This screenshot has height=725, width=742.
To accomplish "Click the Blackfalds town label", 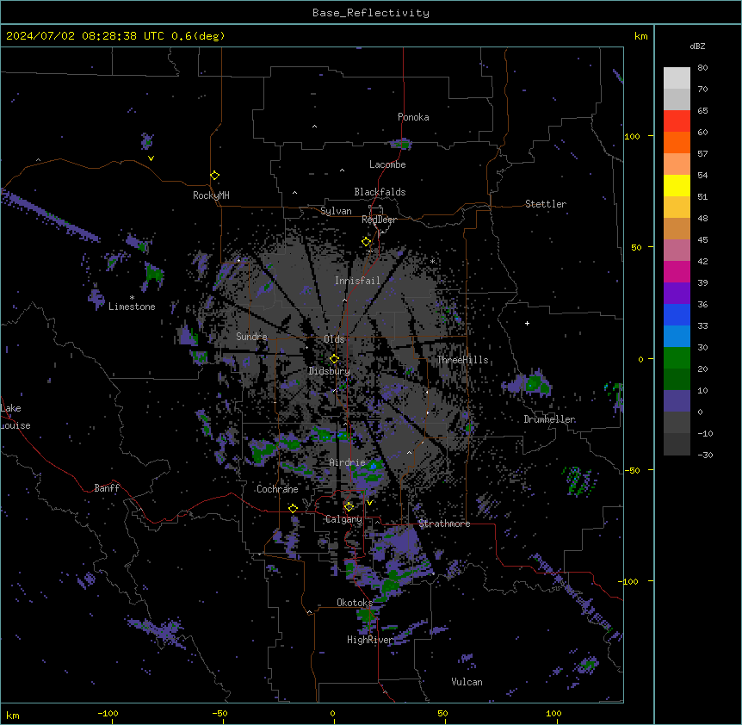I will (x=380, y=192).
